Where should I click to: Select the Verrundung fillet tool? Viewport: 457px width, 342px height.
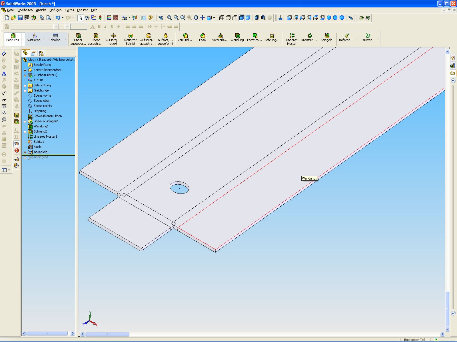pyautogui.click(x=185, y=37)
